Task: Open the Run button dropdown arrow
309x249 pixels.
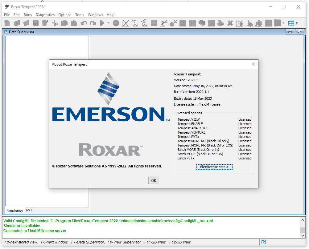Action: 108,23
